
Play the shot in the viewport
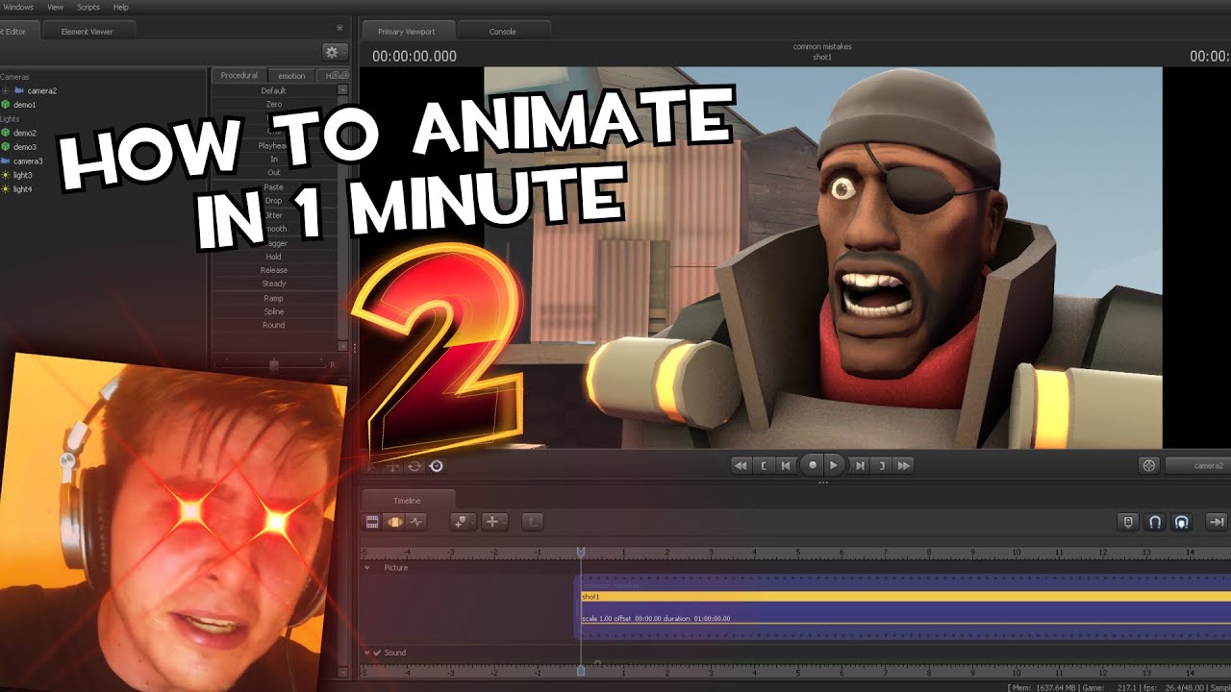click(834, 465)
